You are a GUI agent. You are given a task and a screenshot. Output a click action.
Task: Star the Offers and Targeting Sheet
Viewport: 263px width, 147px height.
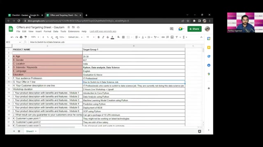click(69, 27)
